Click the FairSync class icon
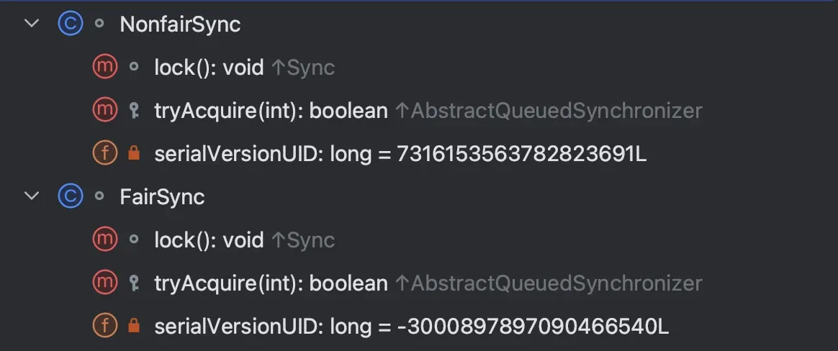 tap(71, 196)
